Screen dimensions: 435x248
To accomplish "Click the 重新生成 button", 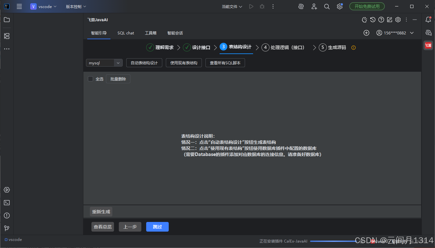I will coord(101,212).
